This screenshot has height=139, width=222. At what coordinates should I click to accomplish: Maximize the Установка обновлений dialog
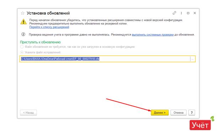pyautogui.click(x=188, y=13)
